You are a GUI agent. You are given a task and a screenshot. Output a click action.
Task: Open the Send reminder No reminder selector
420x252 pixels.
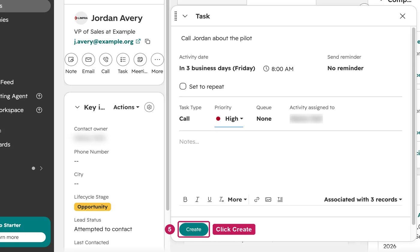pyautogui.click(x=345, y=68)
